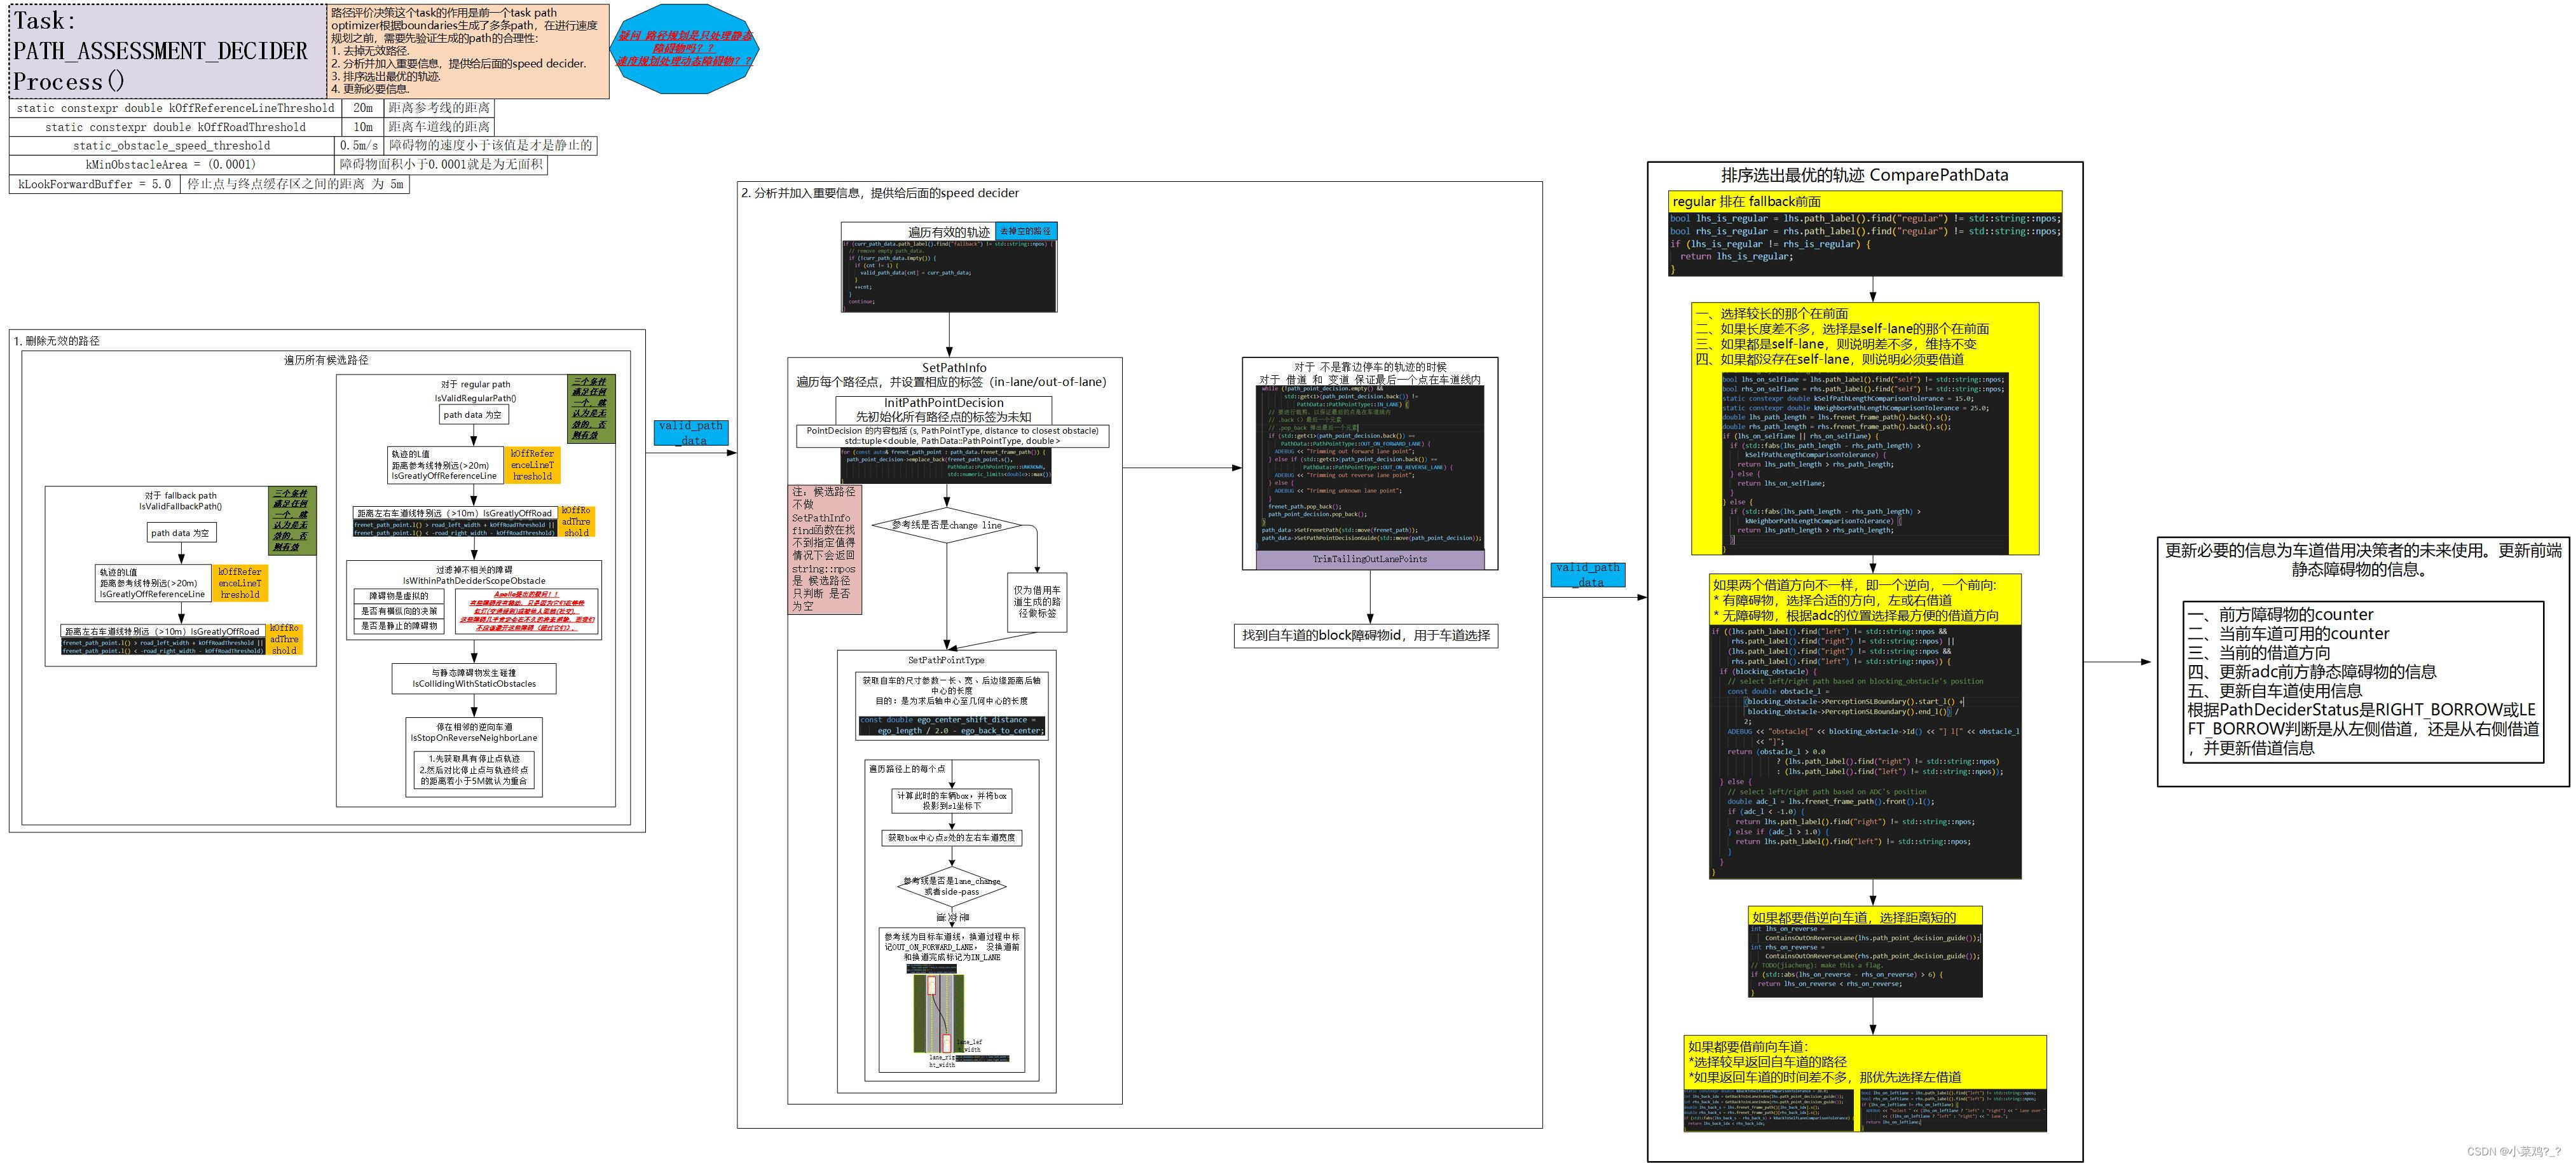
Task: Click the 是否是静止的障碍物 box
Action: click(x=399, y=626)
